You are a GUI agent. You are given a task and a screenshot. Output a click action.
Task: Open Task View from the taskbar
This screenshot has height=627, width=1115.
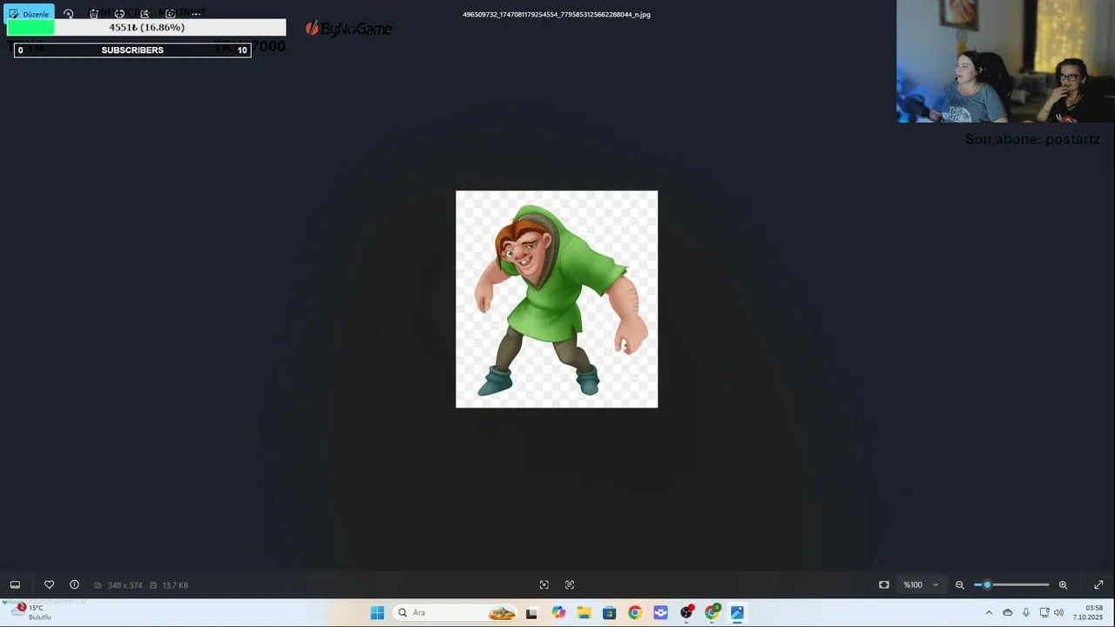point(531,613)
